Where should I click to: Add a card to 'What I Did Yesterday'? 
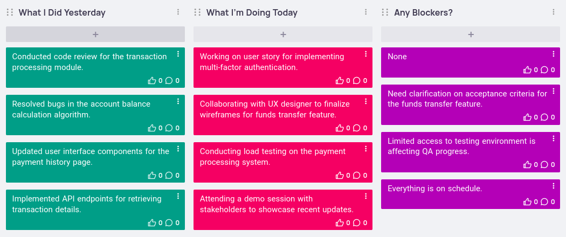click(x=95, y=34)
